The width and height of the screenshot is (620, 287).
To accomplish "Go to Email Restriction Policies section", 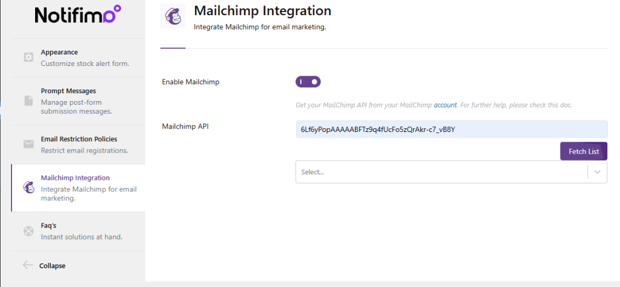I will [x=78, y=145].
